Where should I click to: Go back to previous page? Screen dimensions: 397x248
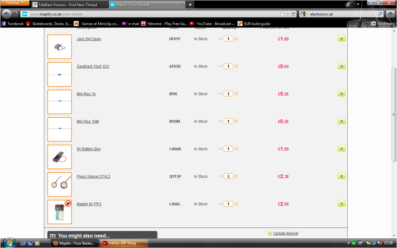(x=6, y=14)
